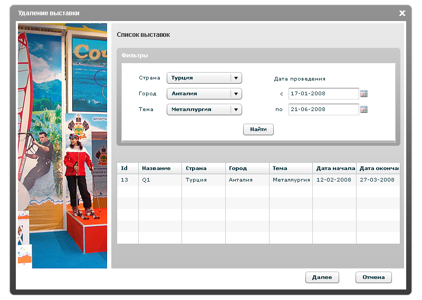Screen dimensions: 422x300
Task: Sort by Название column header
Action: point(160,168)
